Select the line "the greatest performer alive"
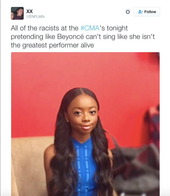Viewport: 170px width, 196px height. (52, 45)
